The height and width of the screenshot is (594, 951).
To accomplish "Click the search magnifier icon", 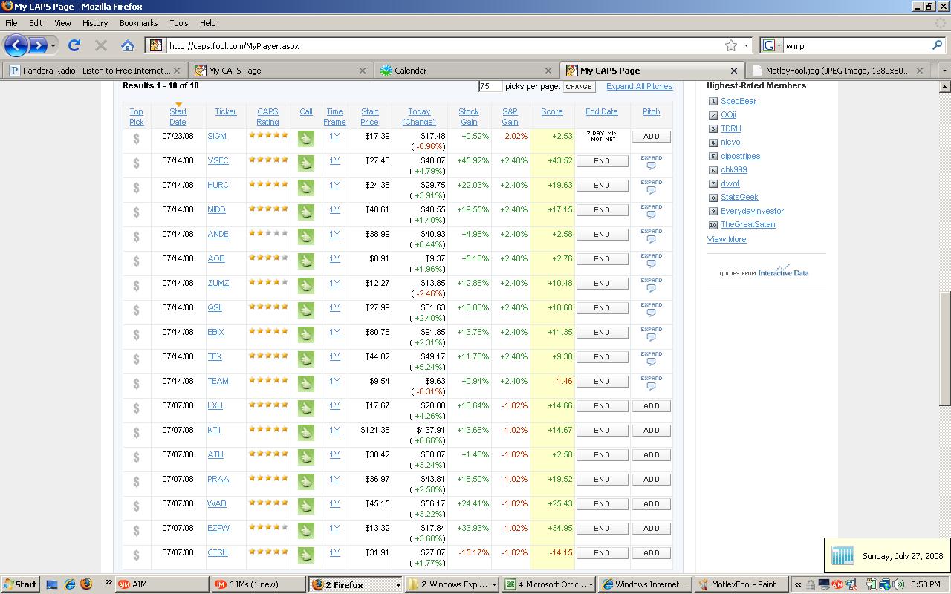I will click(937, 45).
